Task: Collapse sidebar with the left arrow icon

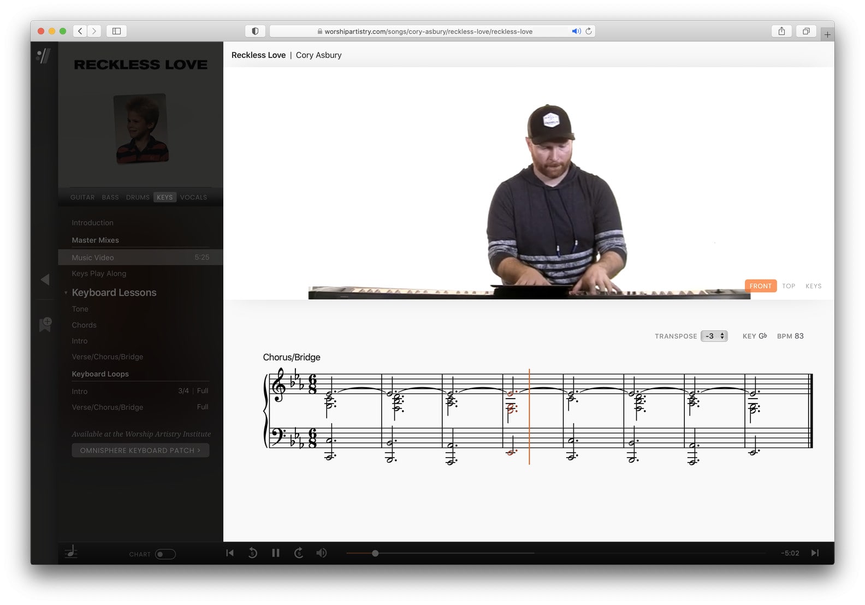Action: [45, 280]
